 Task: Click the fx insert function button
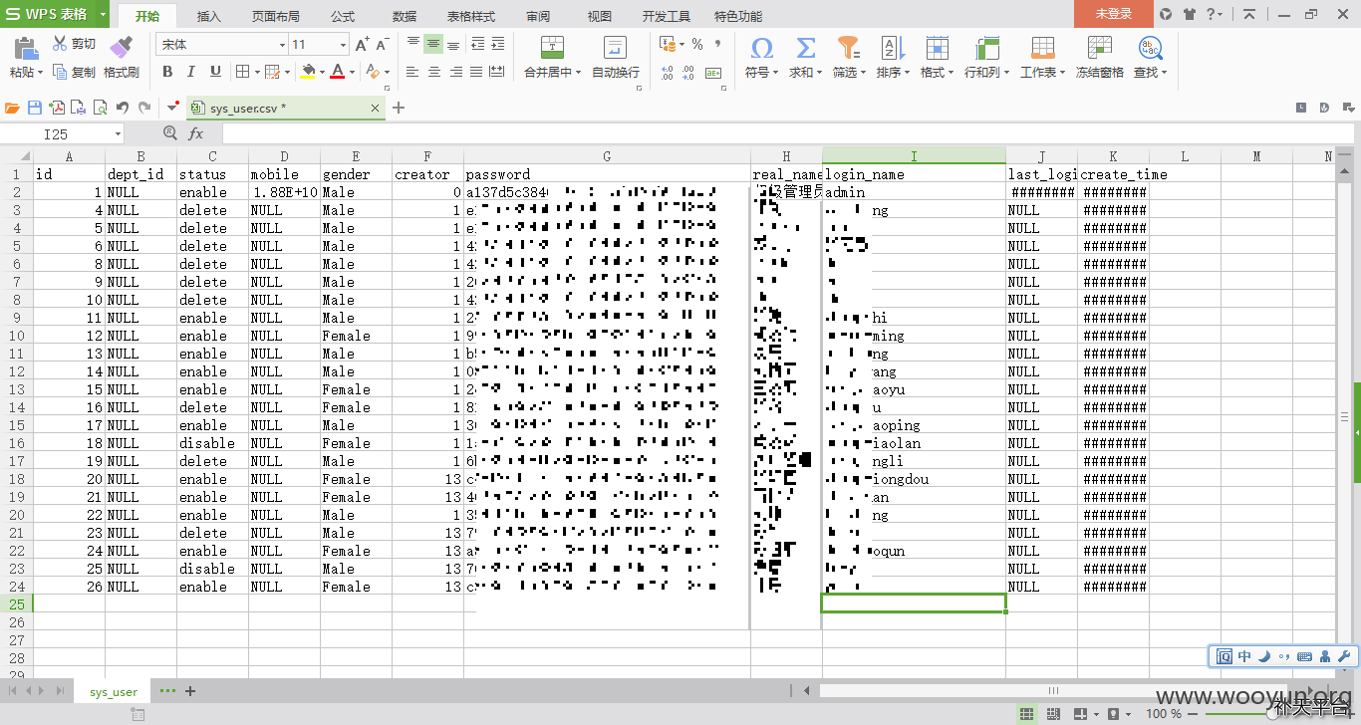pos(196,133)
